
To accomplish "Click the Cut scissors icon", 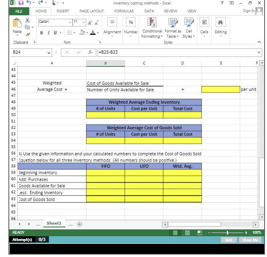I will (x=27, y=20).
